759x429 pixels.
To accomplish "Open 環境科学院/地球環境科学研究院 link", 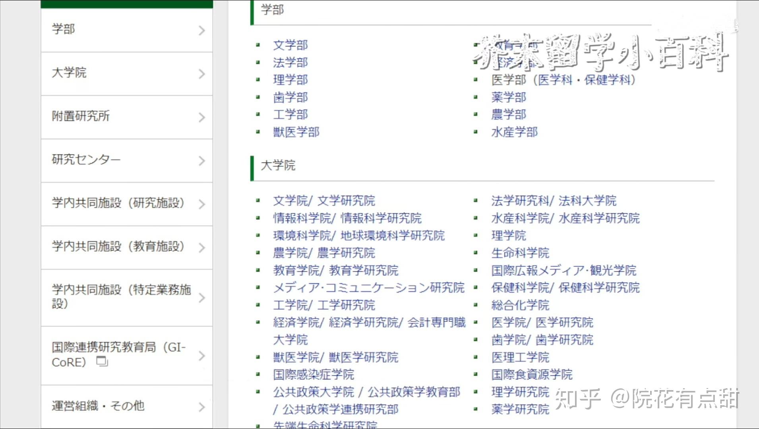I will (x=359, y=236).
